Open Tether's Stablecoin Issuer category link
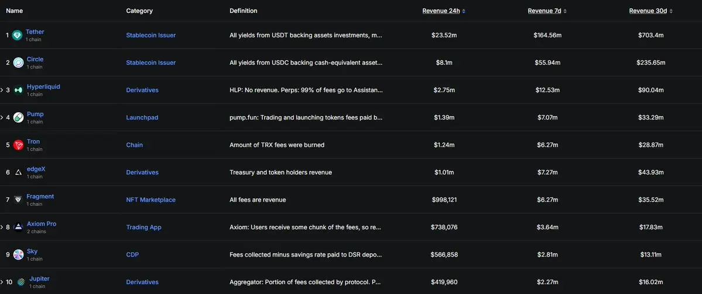Image resolution: width=702 pixels, height=294 pixels. tap(150, 35)
